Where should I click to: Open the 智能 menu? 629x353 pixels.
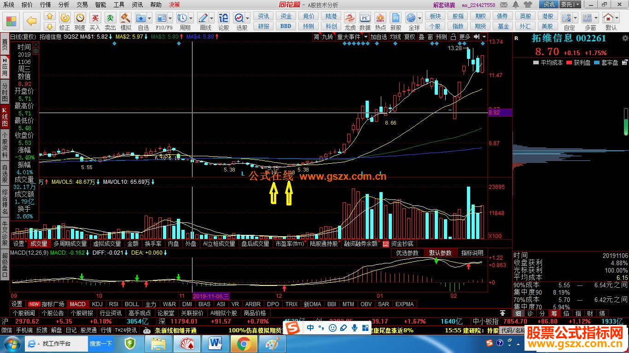(100, 5)
